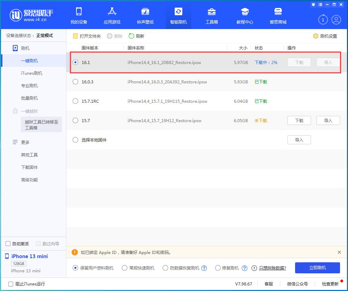Open the 我的设备 panel
348x291 pixels.
coord(79,16)
